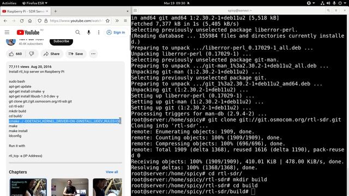Sign in to YouTube
349x196 pixels.
pyautogui.click(x=116, y=33)
